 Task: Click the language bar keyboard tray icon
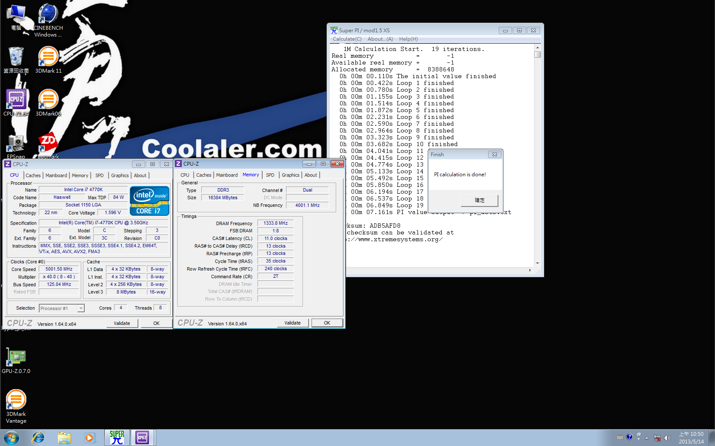click(x=620, y=438)
